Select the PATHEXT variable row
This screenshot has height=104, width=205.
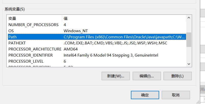(97, 43)
